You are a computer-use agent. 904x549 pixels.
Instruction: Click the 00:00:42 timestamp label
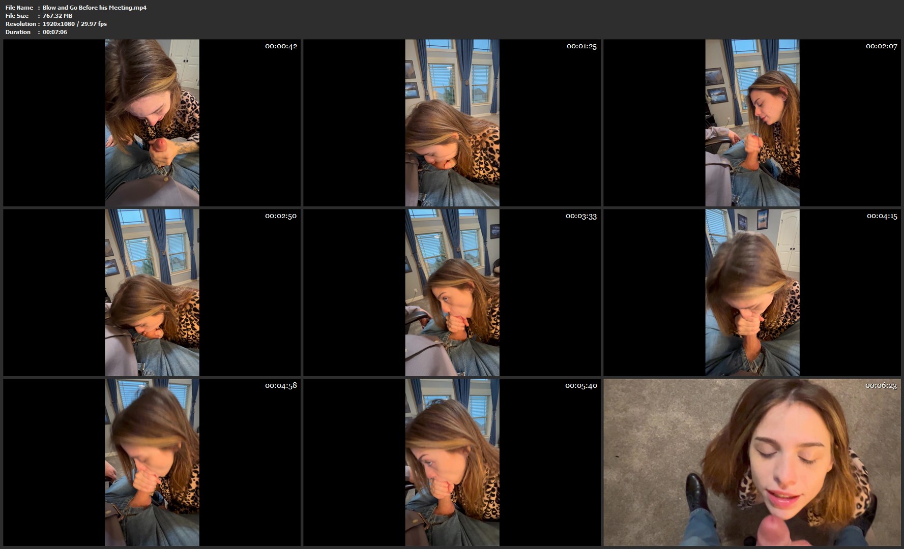pos(281,46)
